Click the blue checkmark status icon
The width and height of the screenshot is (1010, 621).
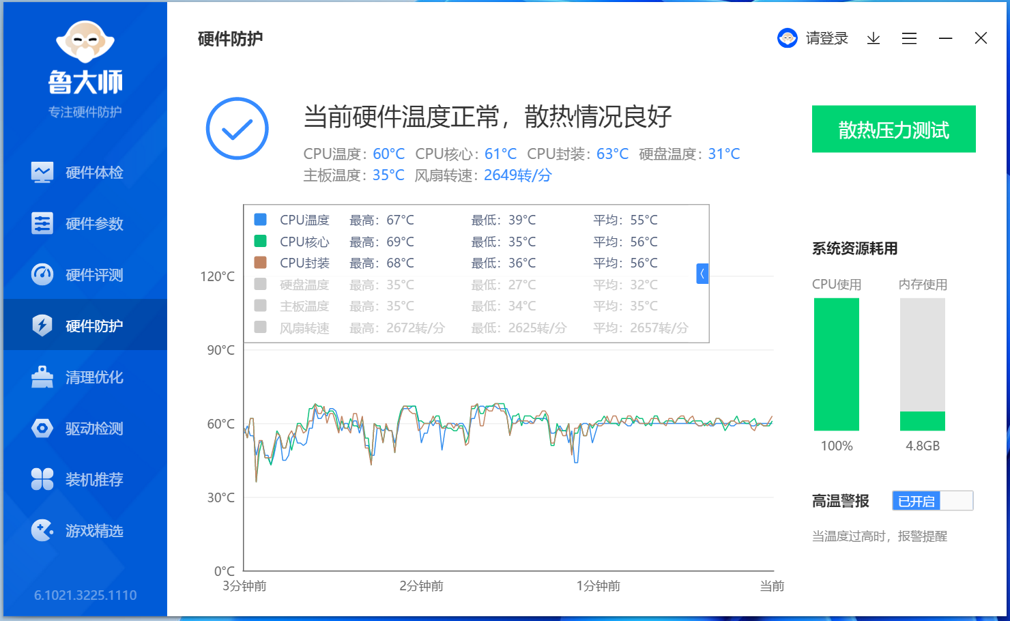coord(237,128)
